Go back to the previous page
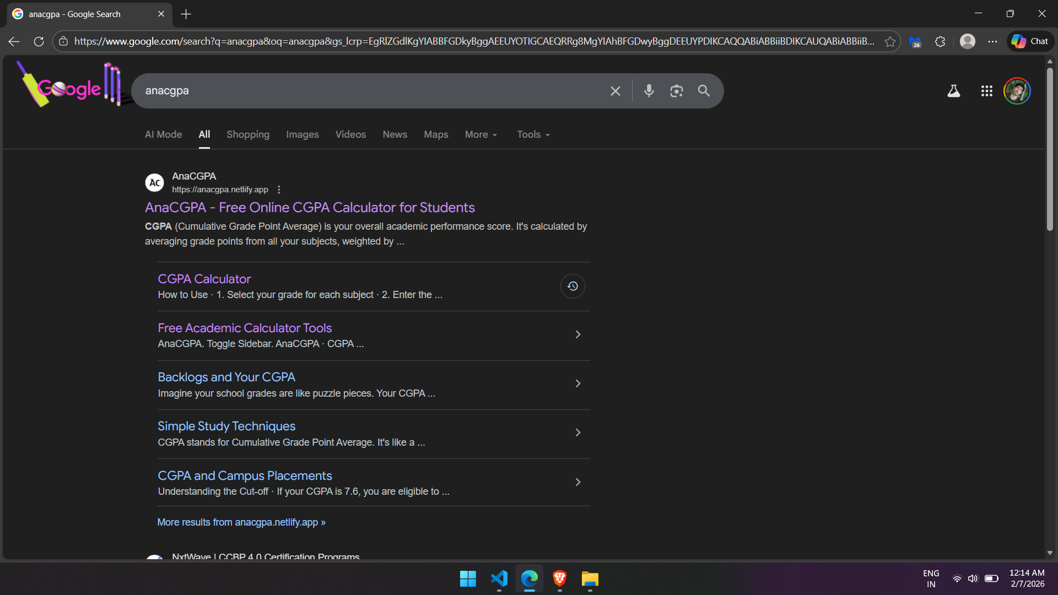The image size is (1058, 595). pos(14,41)
